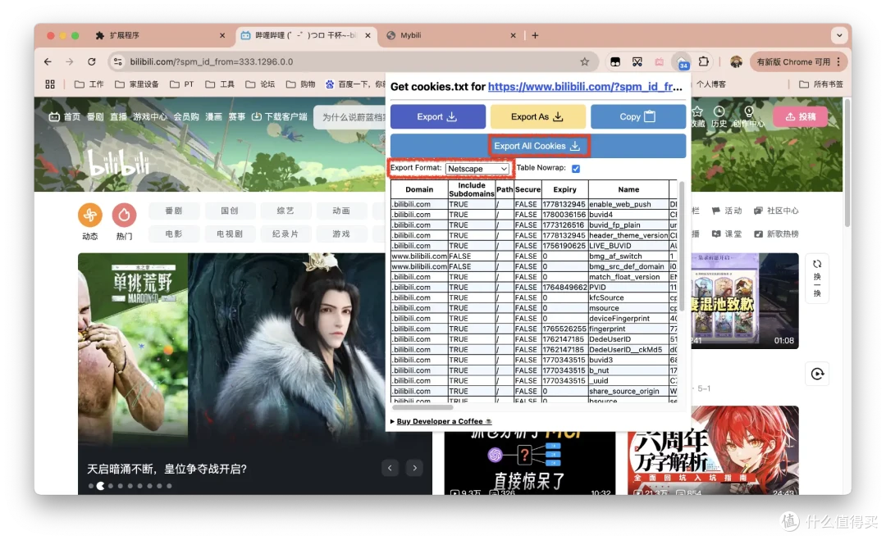Open 创作中心 via the lightbulb icon
Screen dimensions: 886x540
click(x=749, y=111)
